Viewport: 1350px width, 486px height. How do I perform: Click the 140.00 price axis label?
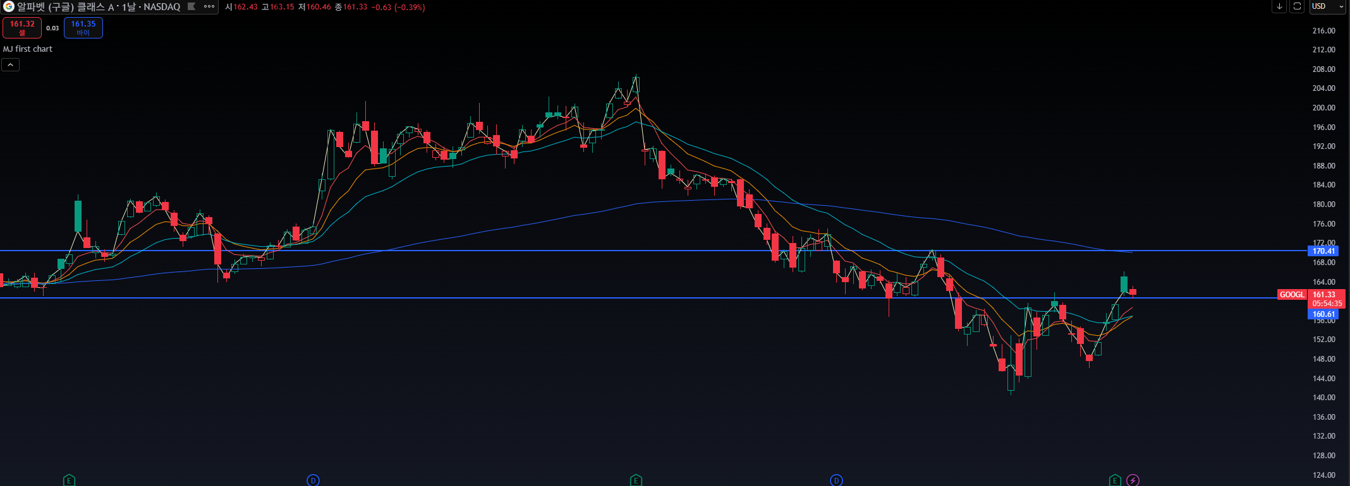point(1323,398)
